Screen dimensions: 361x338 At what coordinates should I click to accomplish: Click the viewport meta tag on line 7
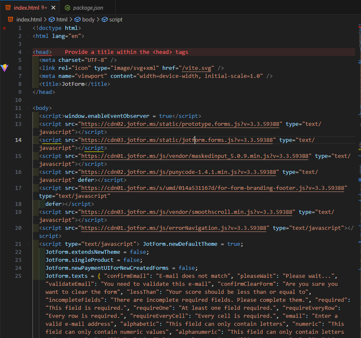(156, 76)
